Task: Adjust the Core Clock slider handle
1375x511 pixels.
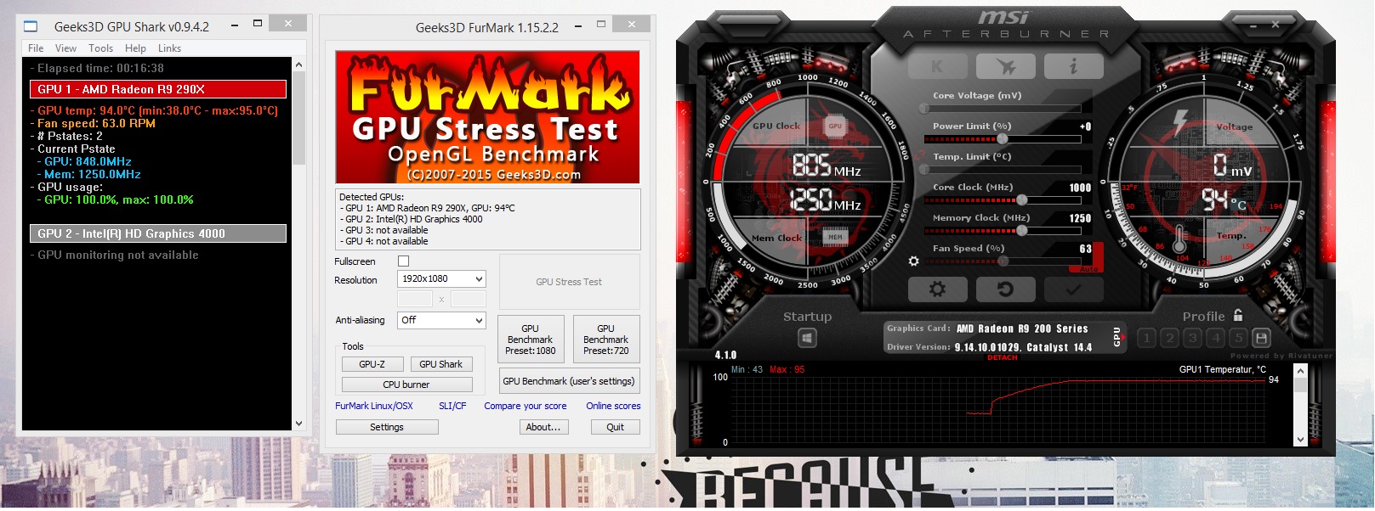Action: [x=1022, y=200]
